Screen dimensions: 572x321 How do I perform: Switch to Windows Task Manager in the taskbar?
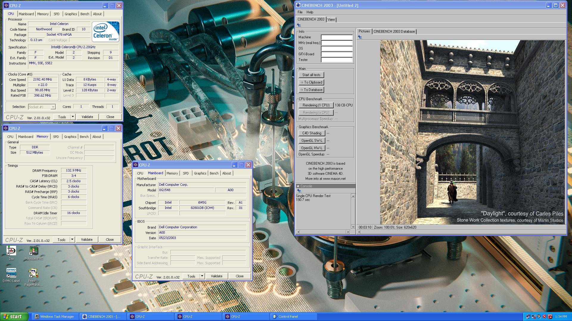pyautogui.click(x=55, y=317)
